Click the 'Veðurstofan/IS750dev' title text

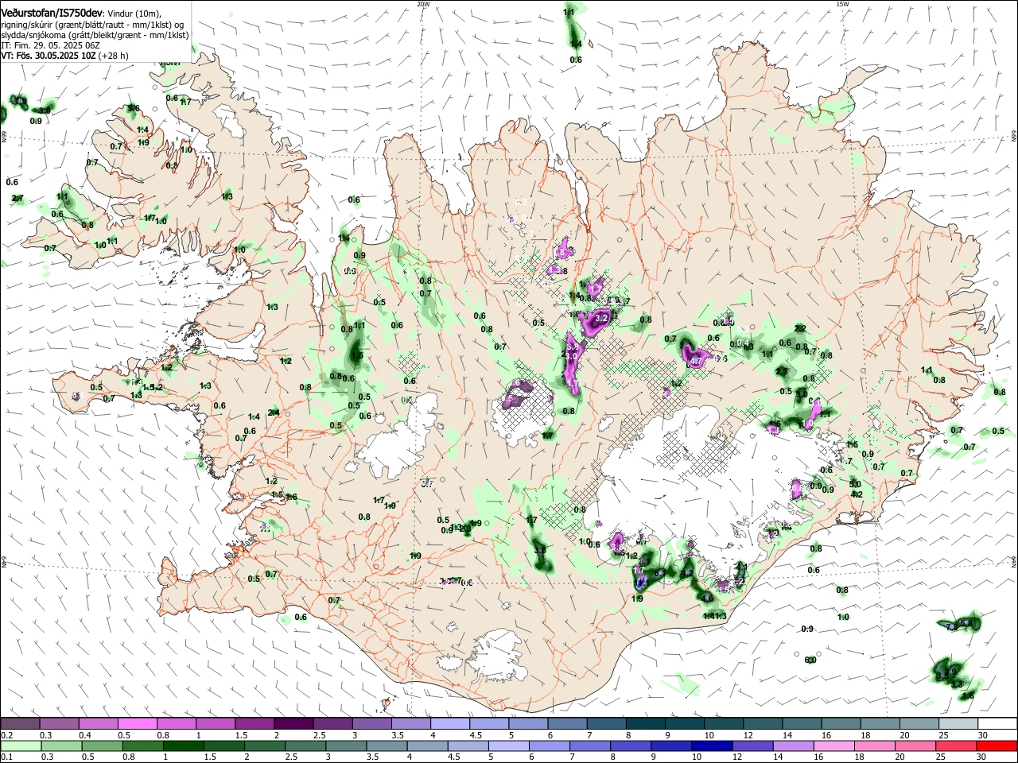click(52, 14)
